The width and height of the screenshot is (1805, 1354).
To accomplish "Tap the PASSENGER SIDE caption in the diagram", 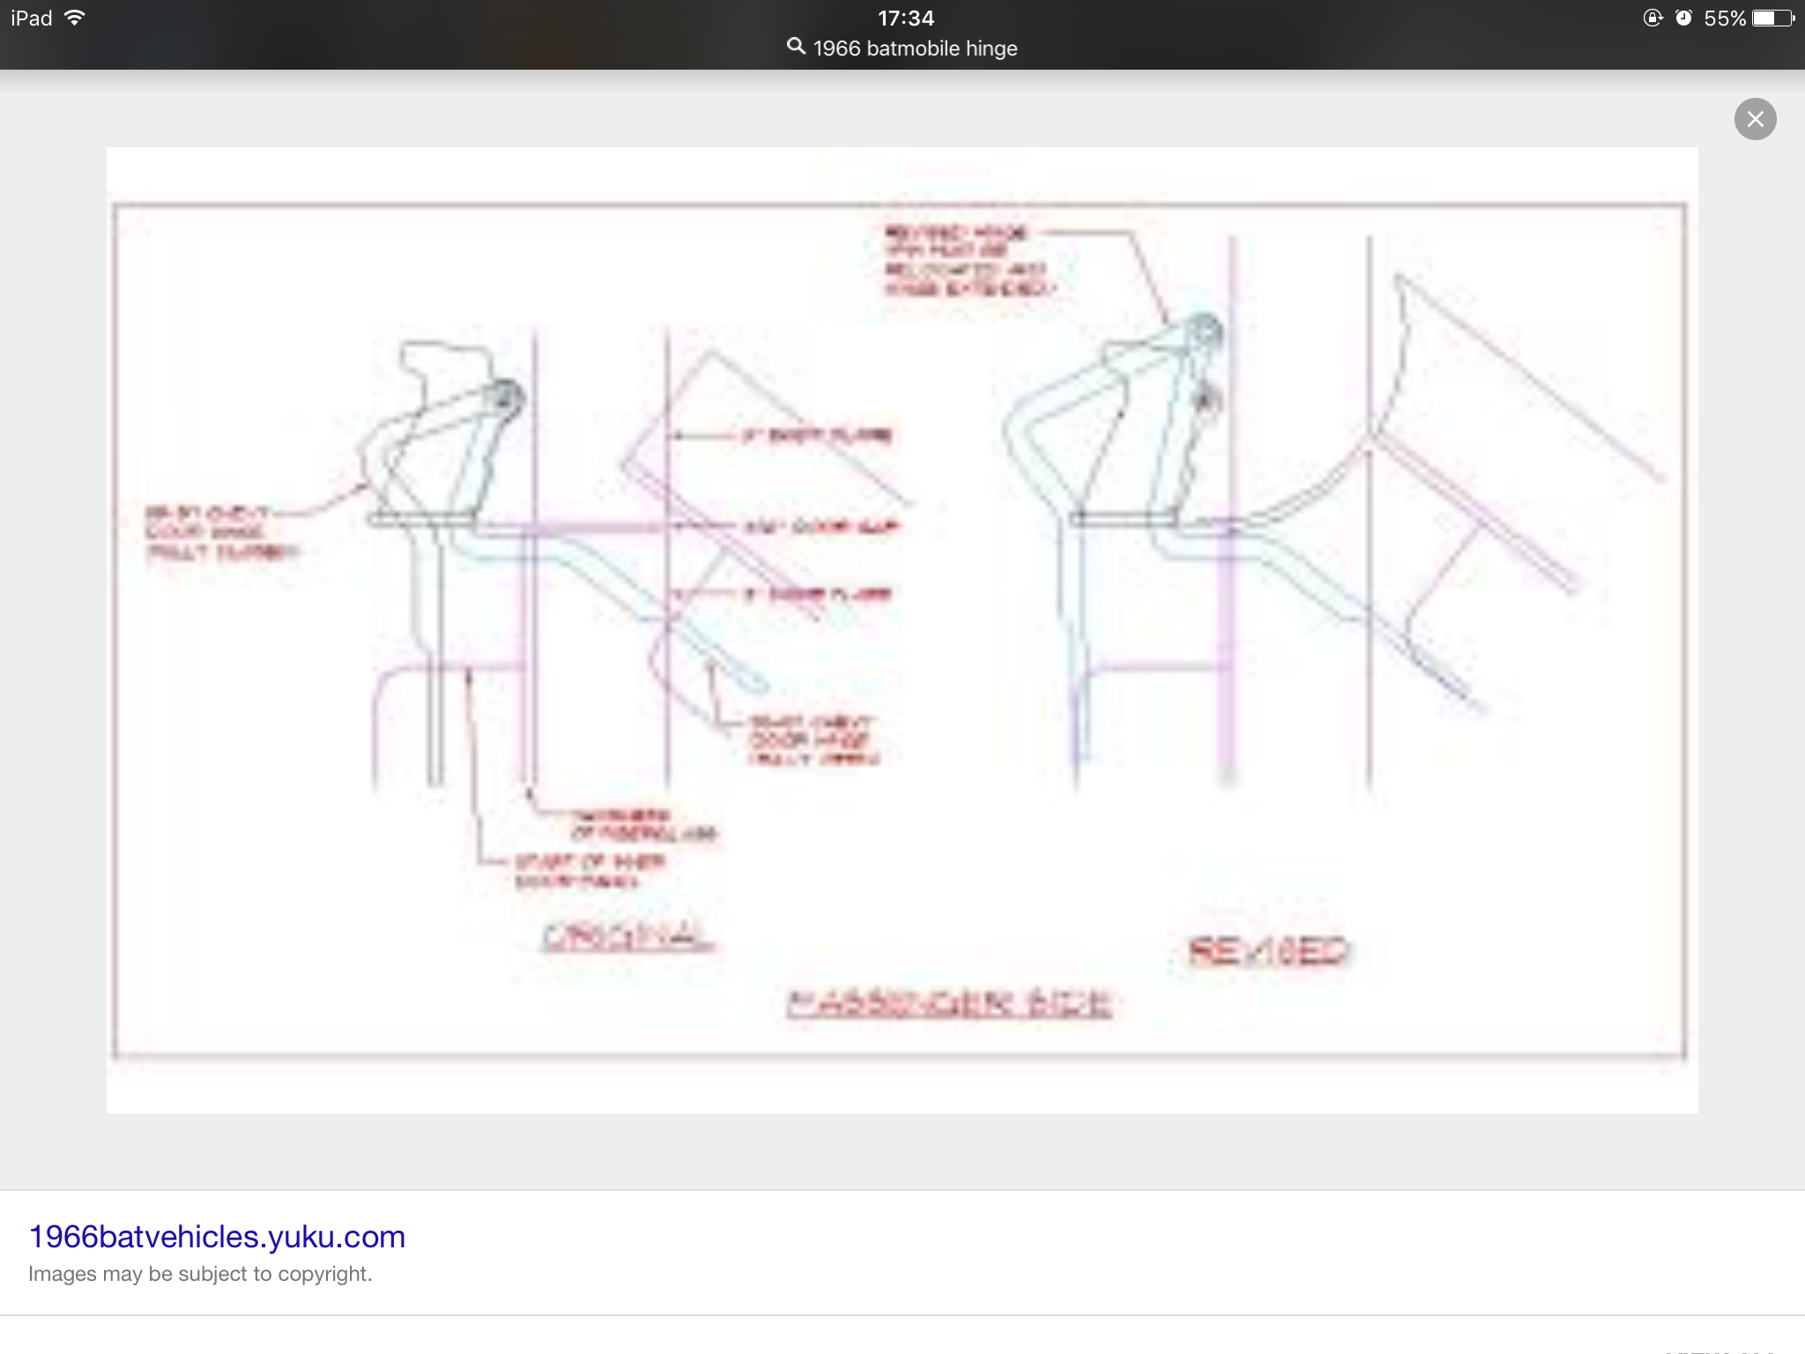I will click(x=948, y=1003).
